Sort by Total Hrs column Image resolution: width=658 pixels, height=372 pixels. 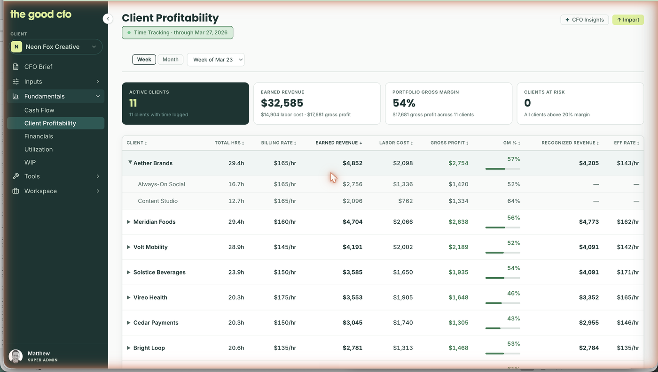coord(229,143)
